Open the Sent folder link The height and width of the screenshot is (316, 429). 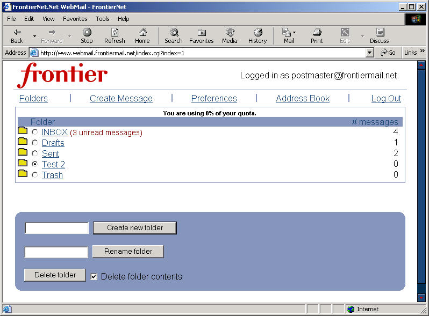pyautogui.click(x=51, y=153)
